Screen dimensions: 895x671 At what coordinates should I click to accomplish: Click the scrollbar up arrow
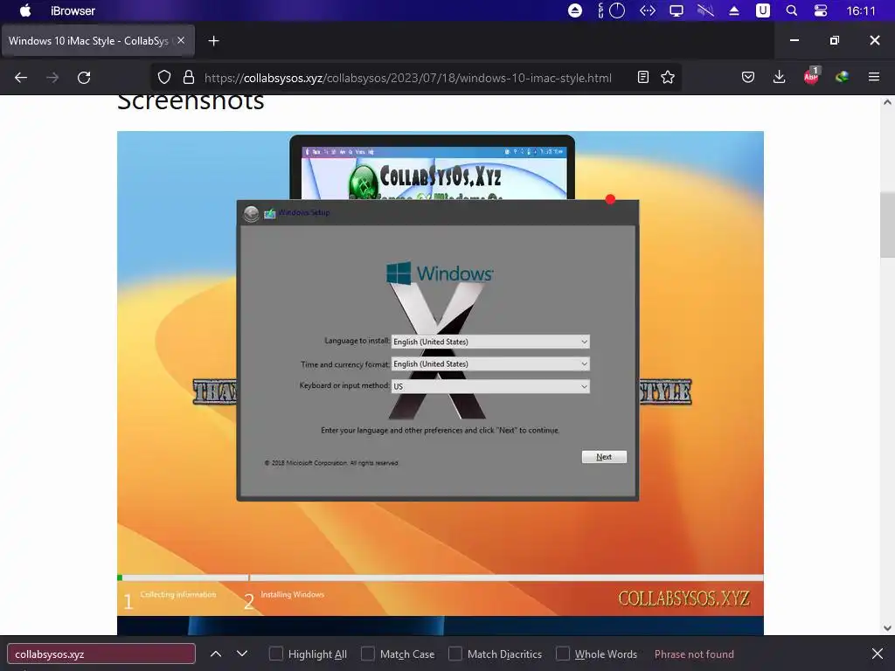(x=887, y=103)
